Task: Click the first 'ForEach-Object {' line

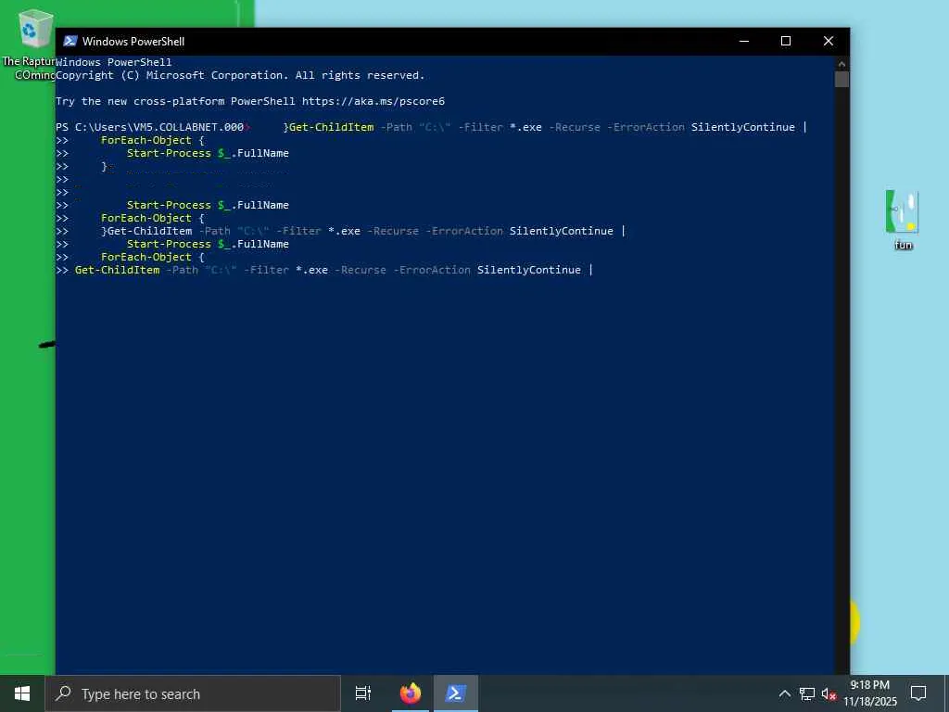Action: tap(153, 141)
